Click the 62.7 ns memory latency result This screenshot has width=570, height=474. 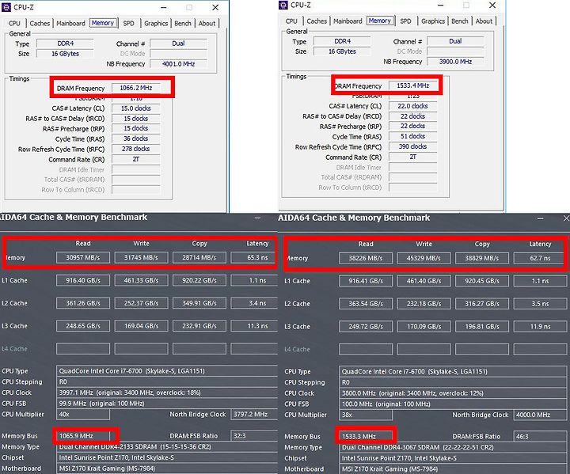(x=540, y=259)
